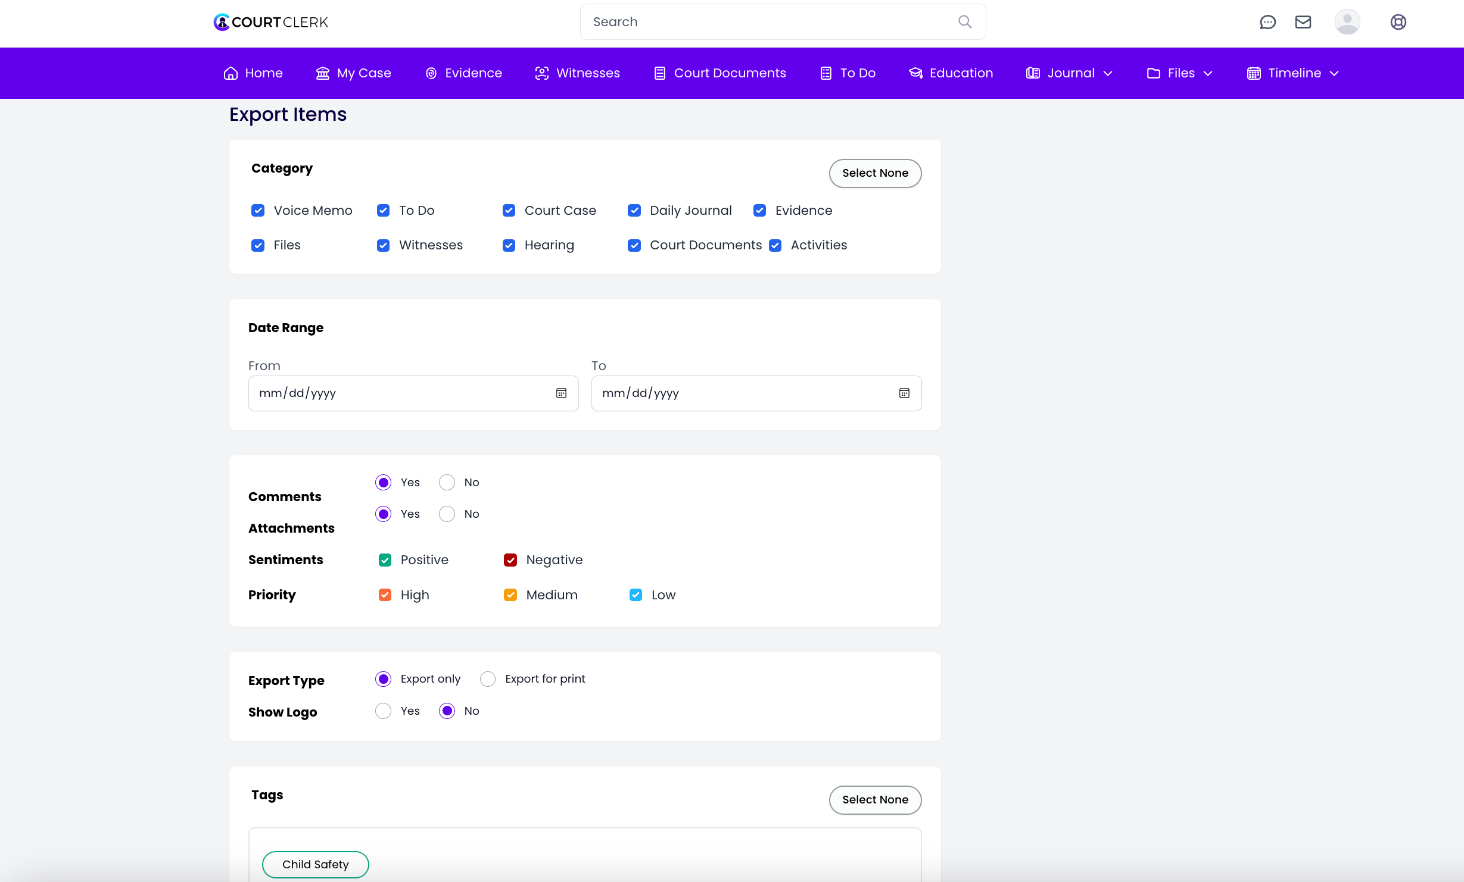Select the Child Safety tag
1464x882 pixels.
coord(315,864)
